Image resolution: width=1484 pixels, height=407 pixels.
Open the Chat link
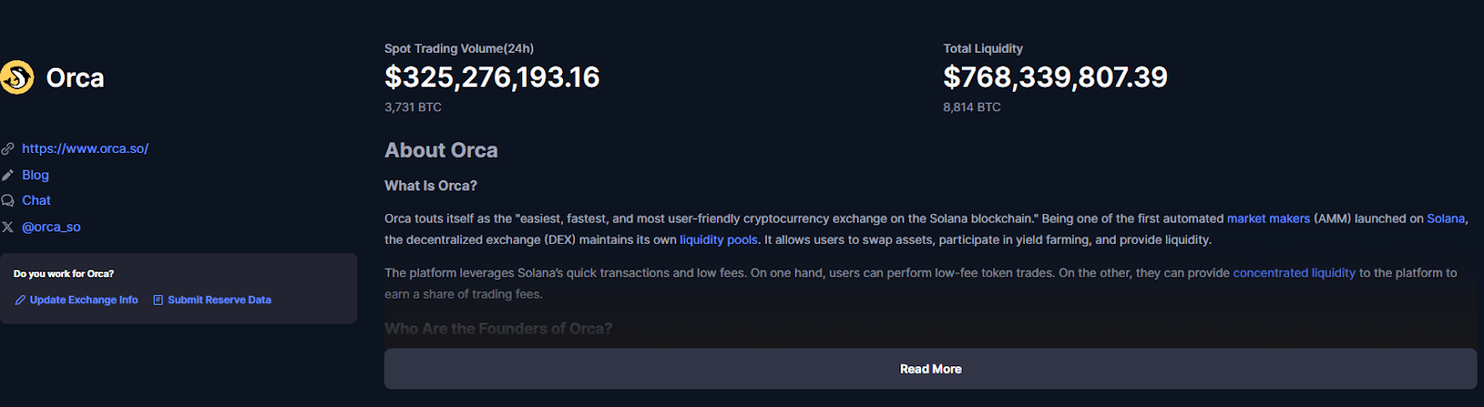[x=36, y=200]
